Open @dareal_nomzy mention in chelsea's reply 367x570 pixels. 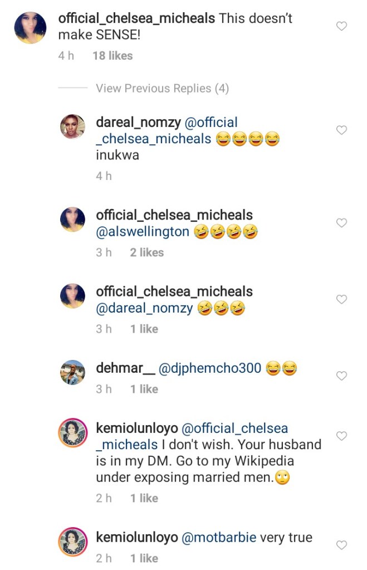[144, 309]
